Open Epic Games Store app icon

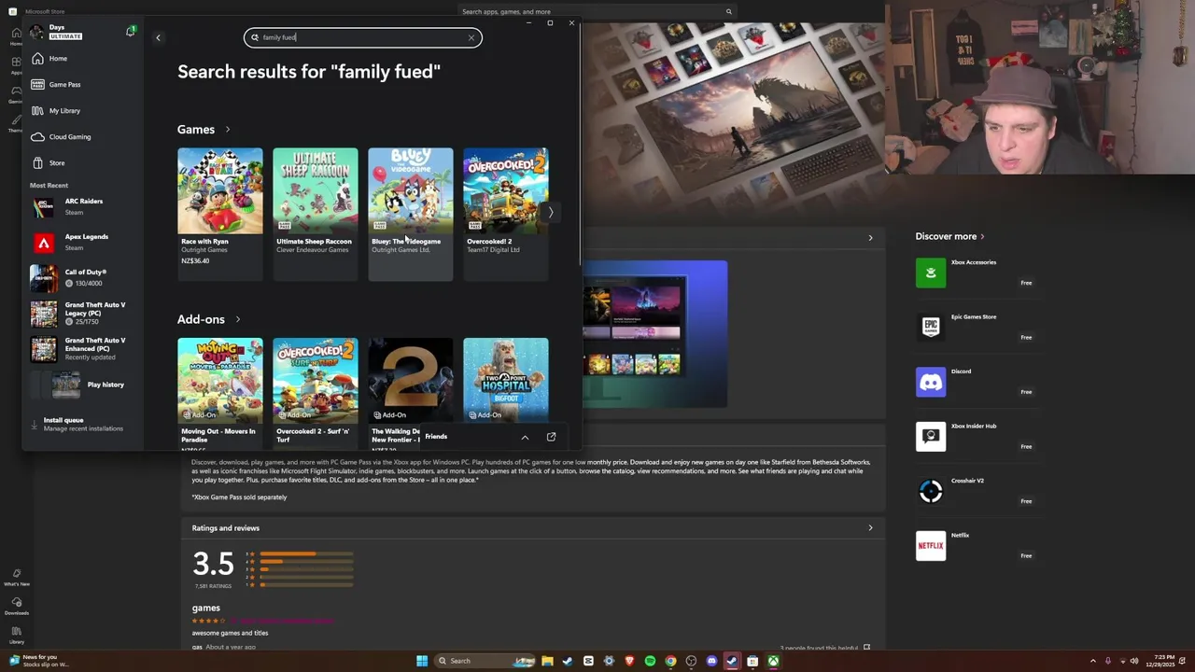[x=931, y=327]
